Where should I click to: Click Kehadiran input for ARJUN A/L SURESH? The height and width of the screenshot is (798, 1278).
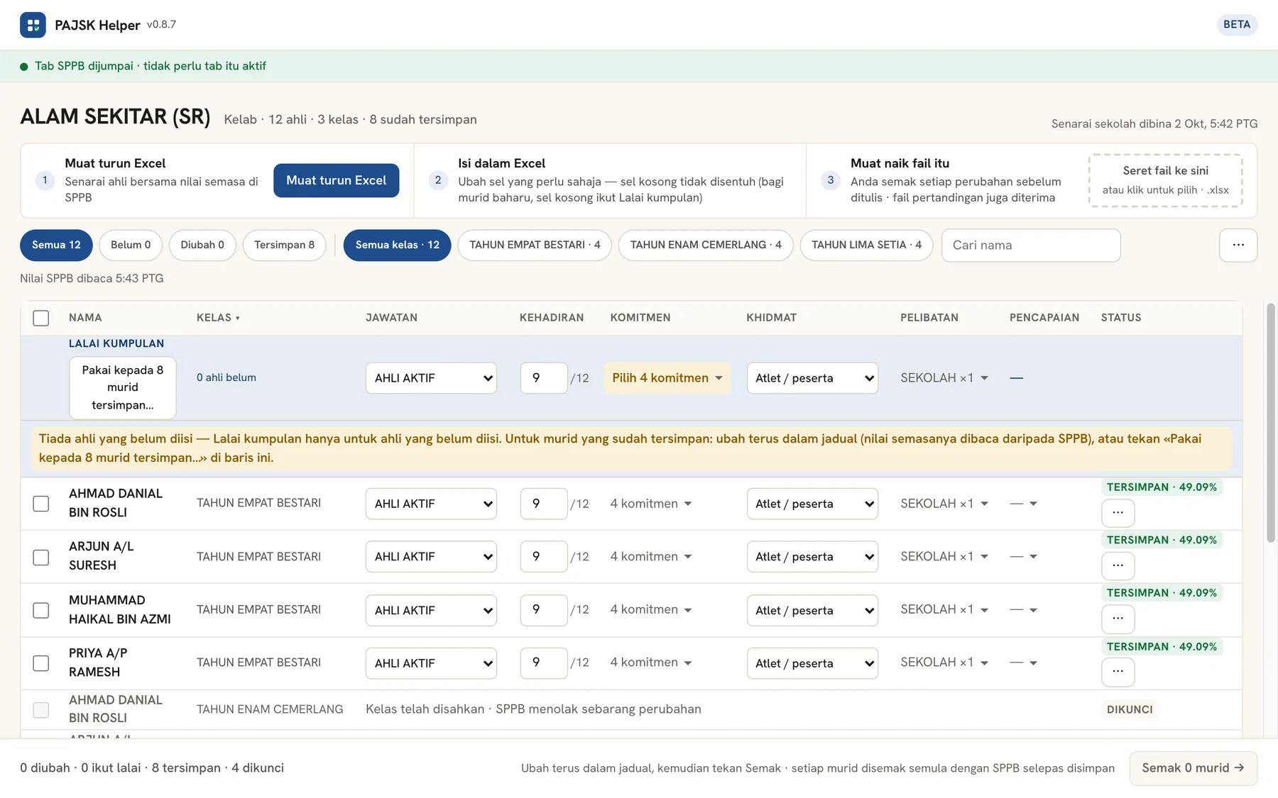[x=544, y=557]
